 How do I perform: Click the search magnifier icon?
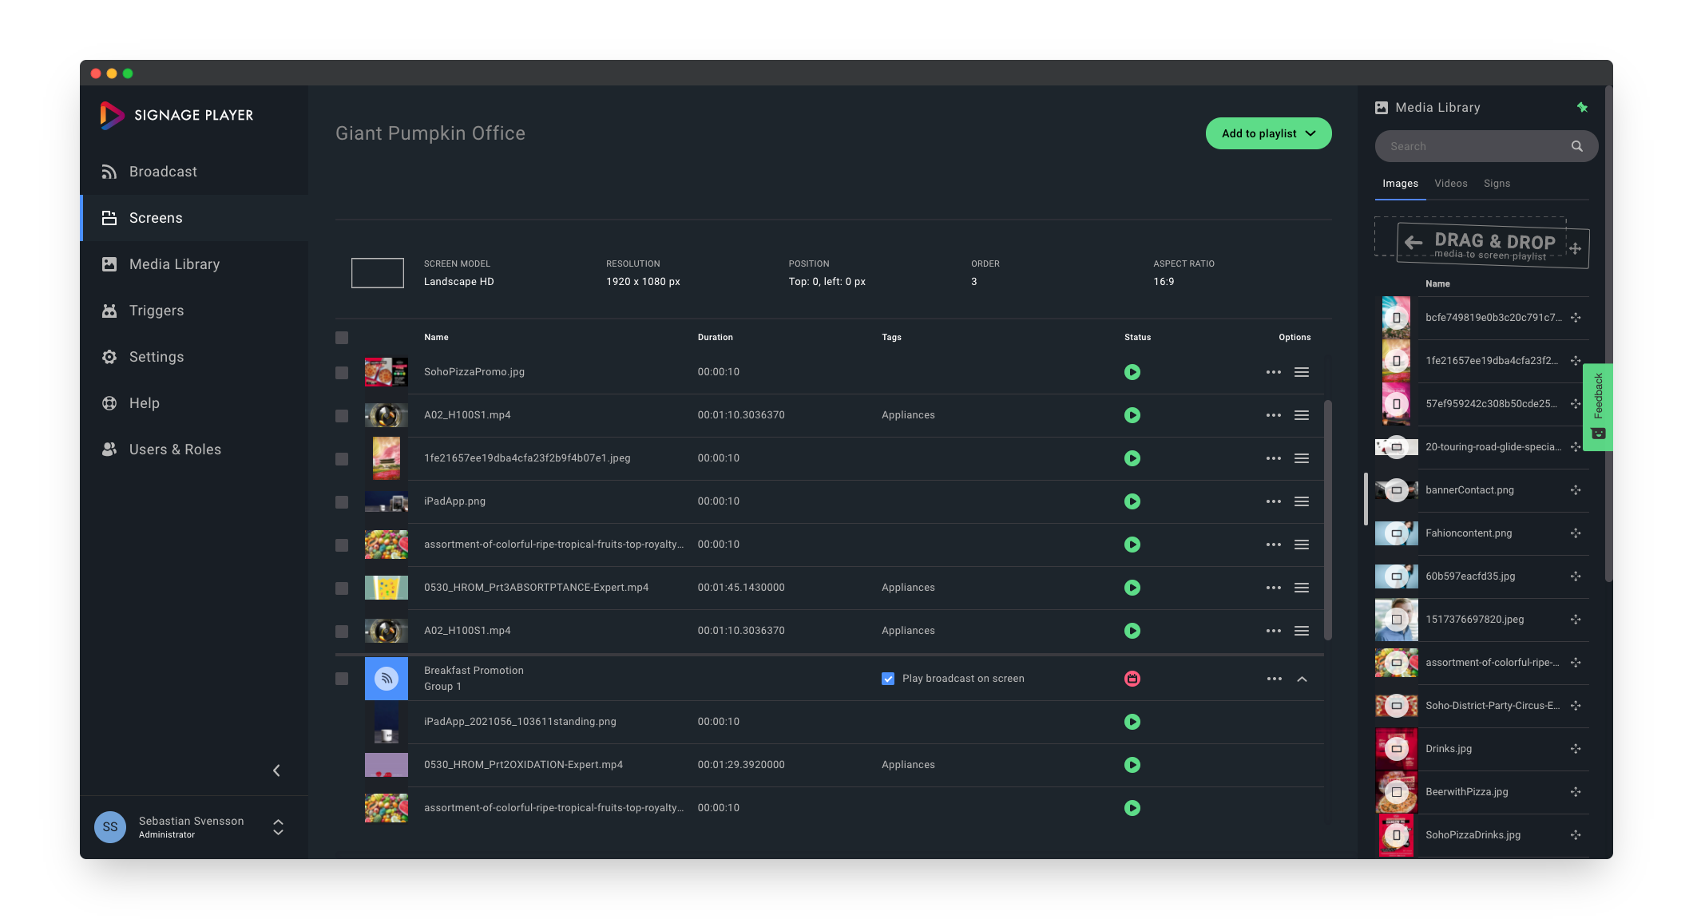coord(1576,146)
